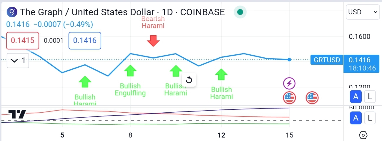The image size is (382, 141).
Task: Click the blue buy price 0.1416 button
Action: pos(85,40)
